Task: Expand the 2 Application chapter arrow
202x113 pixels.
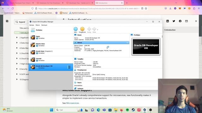Action: click(x=17, y=38)
